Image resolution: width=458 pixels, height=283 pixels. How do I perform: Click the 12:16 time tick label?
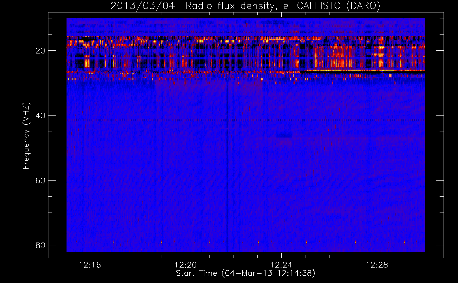coord(90,265)
